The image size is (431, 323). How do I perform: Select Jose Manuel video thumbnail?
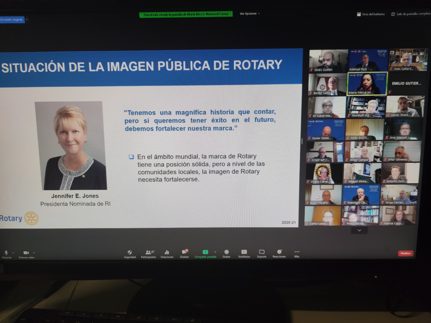(x=403, y=129)
